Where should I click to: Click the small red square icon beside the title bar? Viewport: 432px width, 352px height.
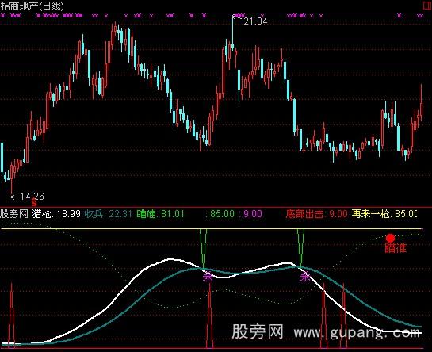point(427,6)
